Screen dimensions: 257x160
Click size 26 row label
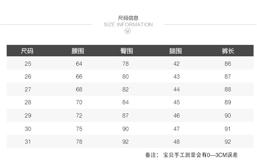[x=28, y=77]
